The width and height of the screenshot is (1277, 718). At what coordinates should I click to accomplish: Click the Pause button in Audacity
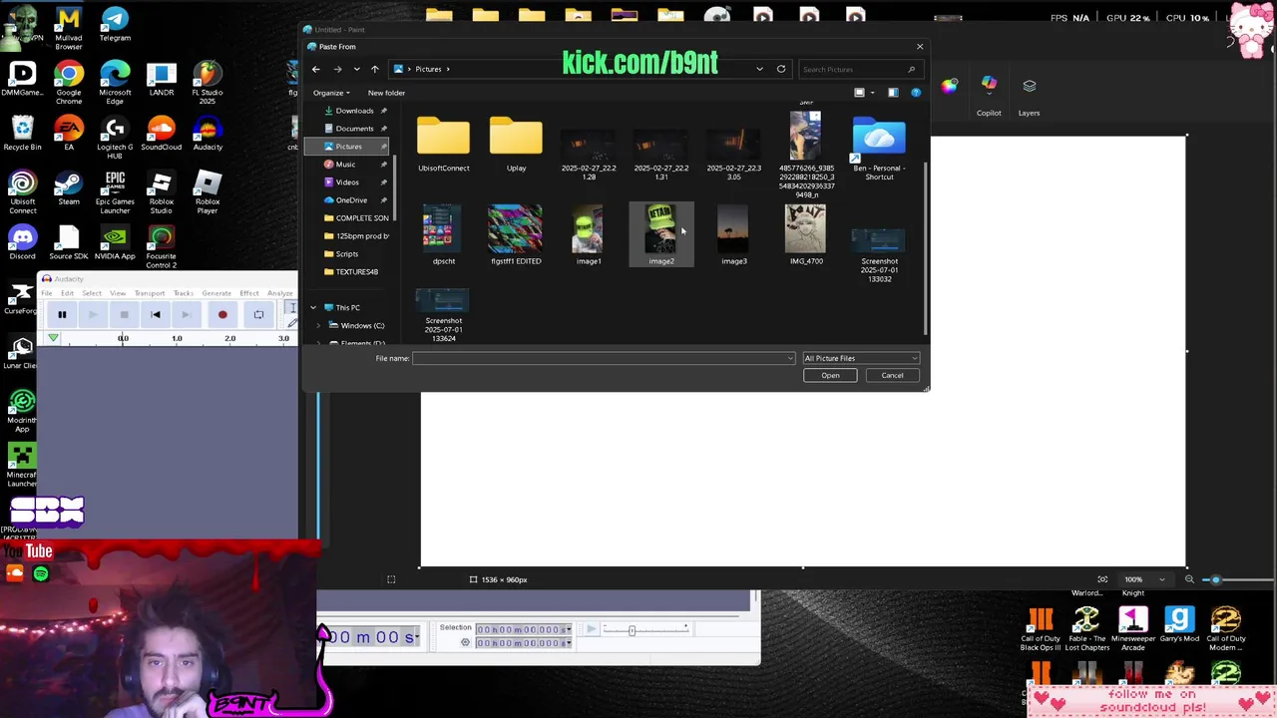[x=62, y=315]
